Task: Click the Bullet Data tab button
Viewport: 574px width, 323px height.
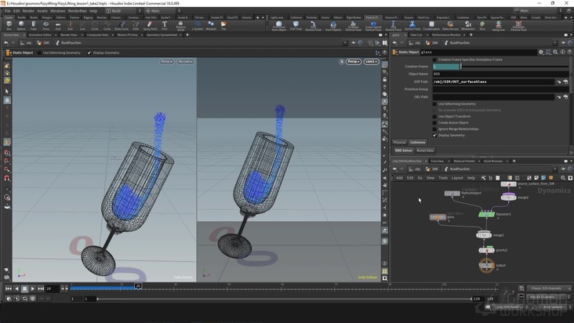Action: point(425,150)
